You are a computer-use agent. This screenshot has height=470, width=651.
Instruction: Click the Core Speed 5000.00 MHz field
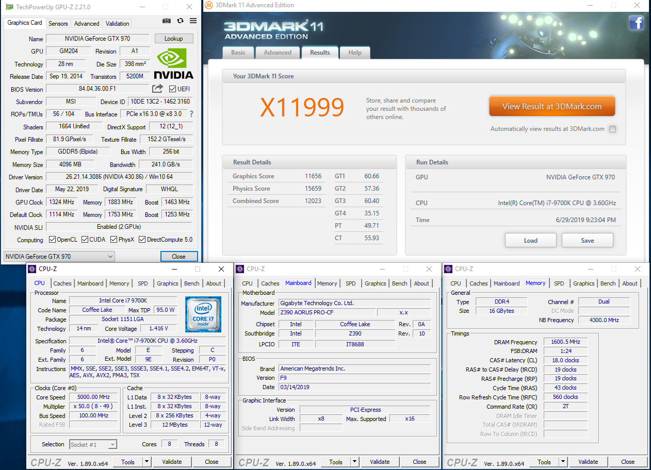tap(94, 397)
